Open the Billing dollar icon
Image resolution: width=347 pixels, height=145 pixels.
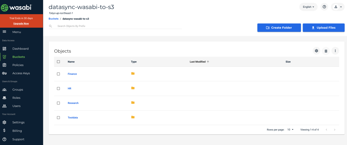click(4, 130)
